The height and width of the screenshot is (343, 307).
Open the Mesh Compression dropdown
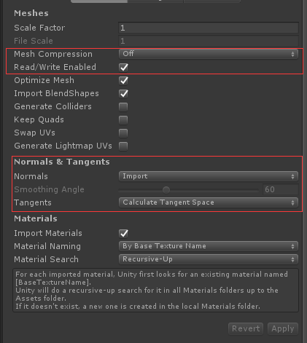(209, 54)
